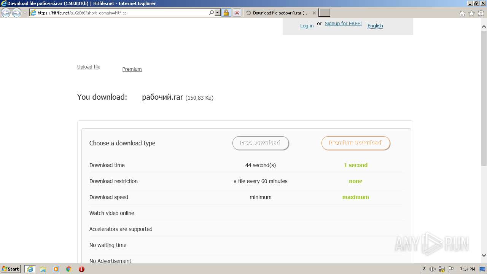View the security lock report icon

tap(226, 13)
